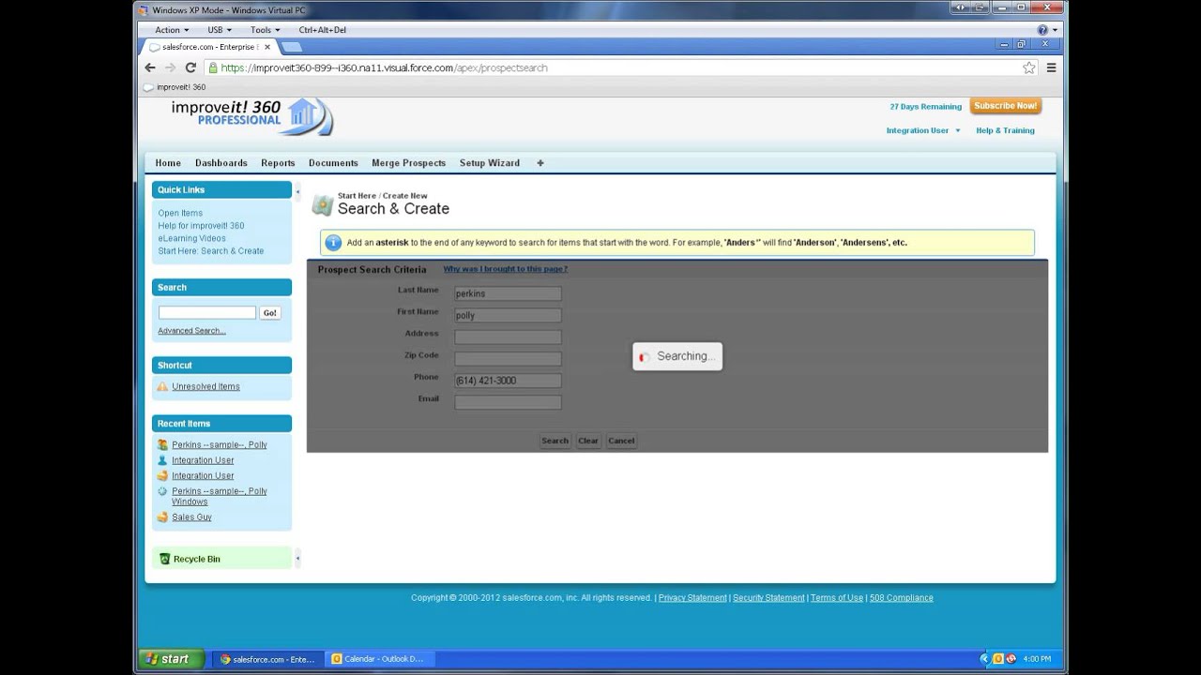Click the Phone field
This screenshot has width=1201, height=675.
508,381
